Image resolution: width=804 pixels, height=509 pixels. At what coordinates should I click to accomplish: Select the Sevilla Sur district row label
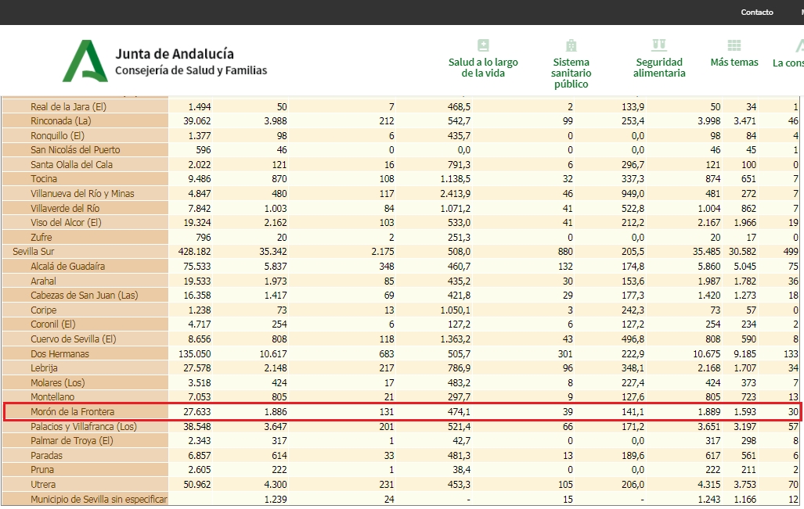(33, 252)
